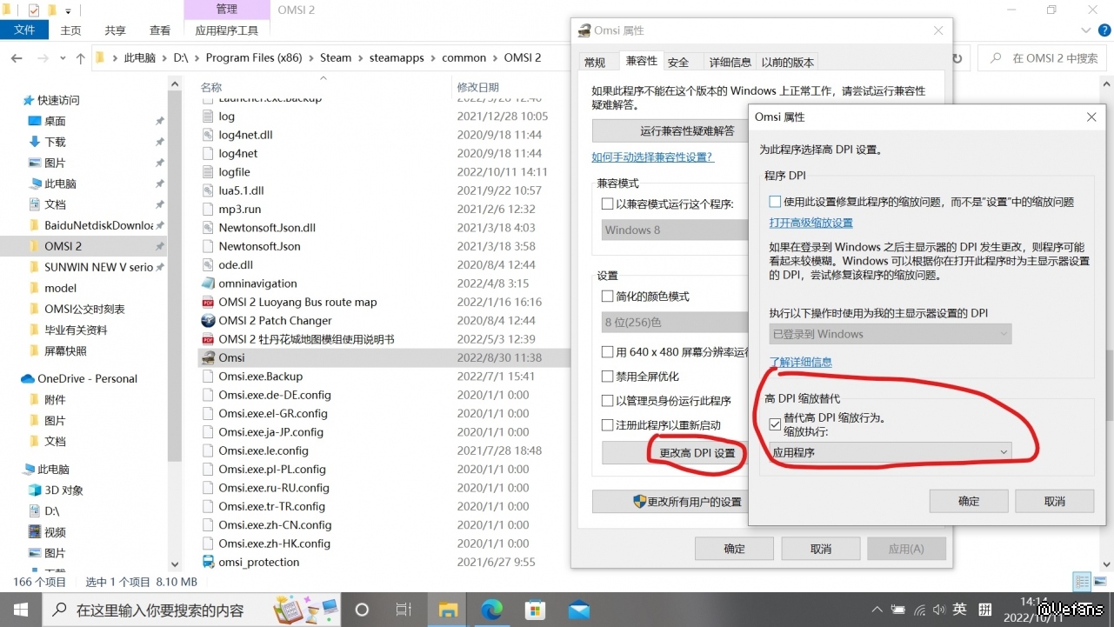Click the battery power tray icon

pos(897,610)
